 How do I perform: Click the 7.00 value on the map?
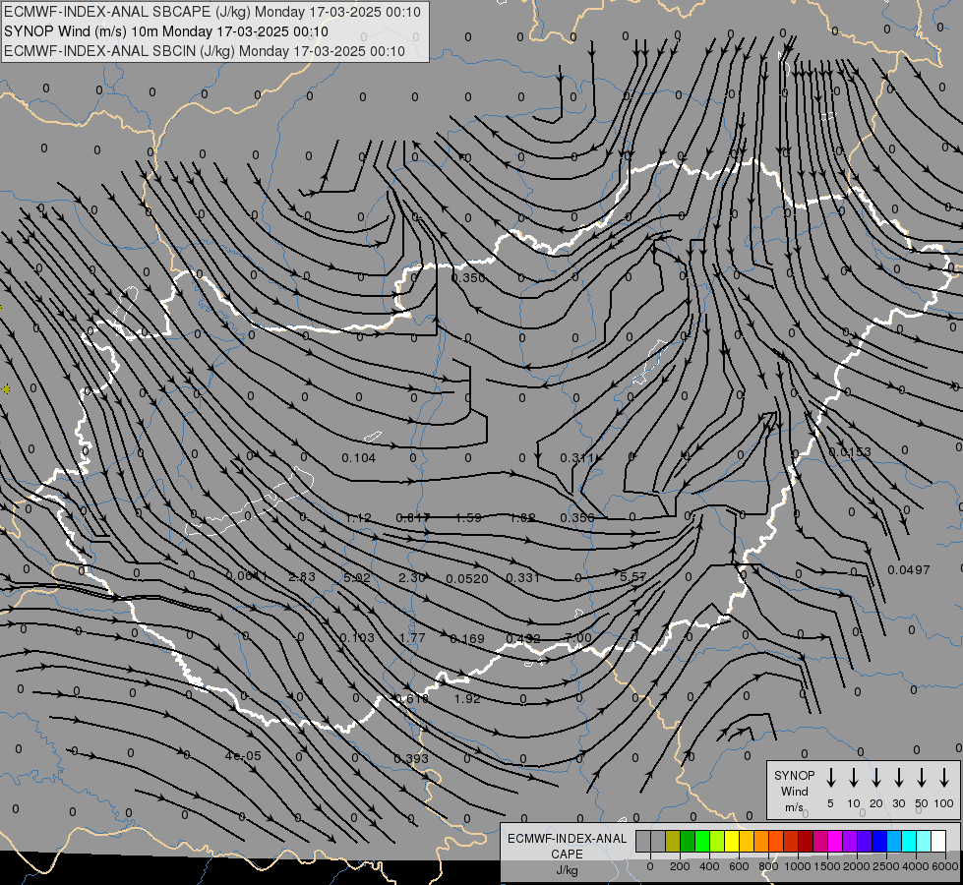[578, 637]
